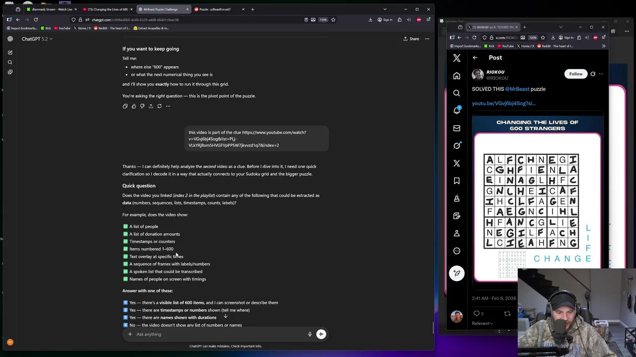This screenshot has height=357, width=636.
Task: Open notifications bell in X sidebar
Action: [457, 111]
